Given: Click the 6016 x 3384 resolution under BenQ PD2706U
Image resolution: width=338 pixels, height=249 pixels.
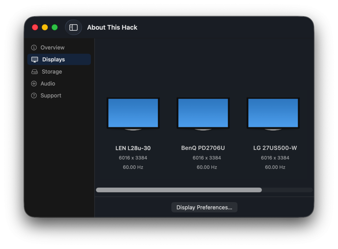Looking at the screenshot, I should [x=207, y=158].
